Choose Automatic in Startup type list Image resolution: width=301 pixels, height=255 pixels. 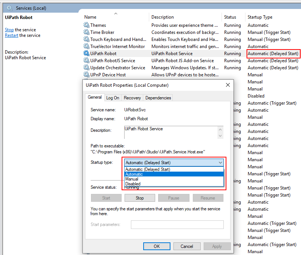[174, 174]
